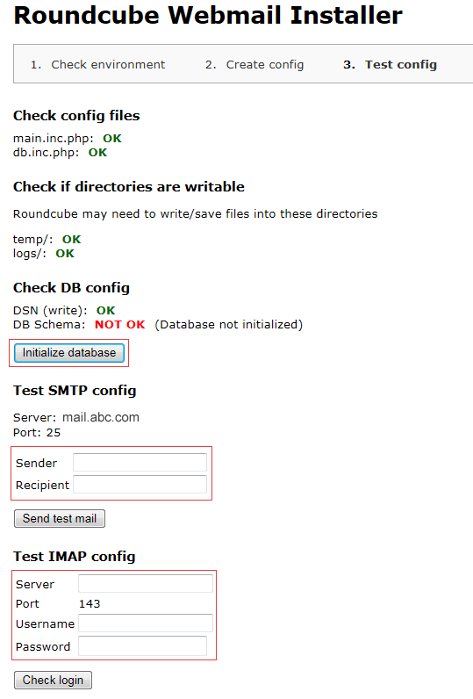
Task: Click the Test SMTP config heading
Action: coord(75,391)
